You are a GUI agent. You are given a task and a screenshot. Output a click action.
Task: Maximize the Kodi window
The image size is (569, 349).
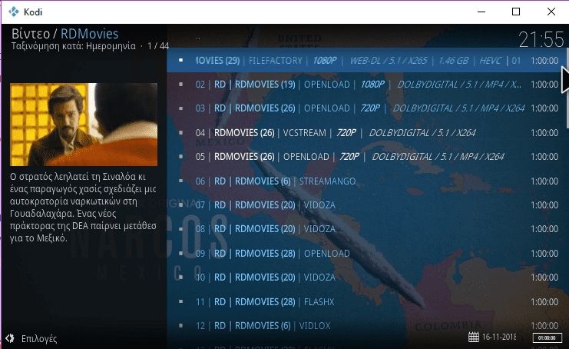click(x=515, y=11)
